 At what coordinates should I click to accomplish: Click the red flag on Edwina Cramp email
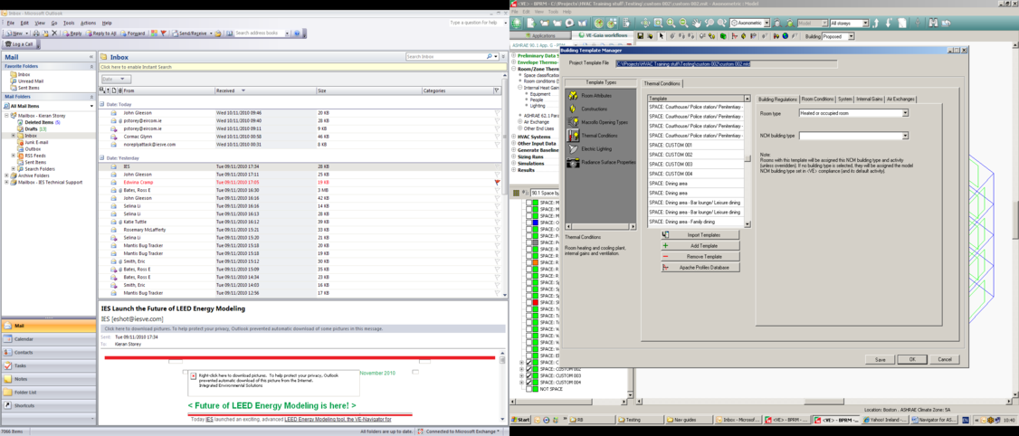coord(497,182)
